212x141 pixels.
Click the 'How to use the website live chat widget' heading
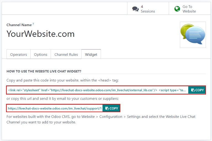[44, 71]
